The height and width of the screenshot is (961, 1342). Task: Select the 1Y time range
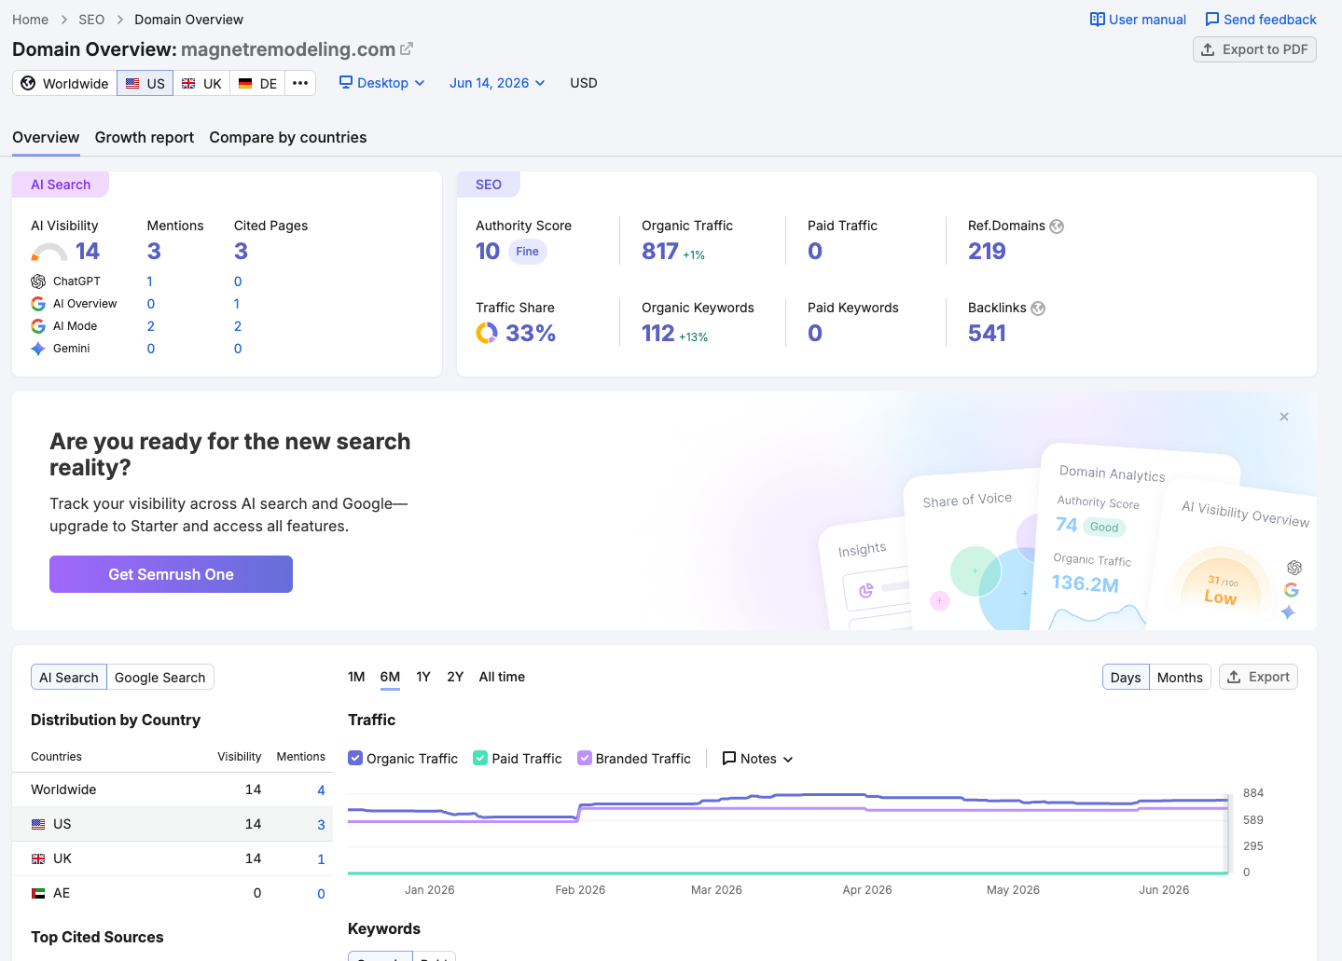tap(423, 677)
